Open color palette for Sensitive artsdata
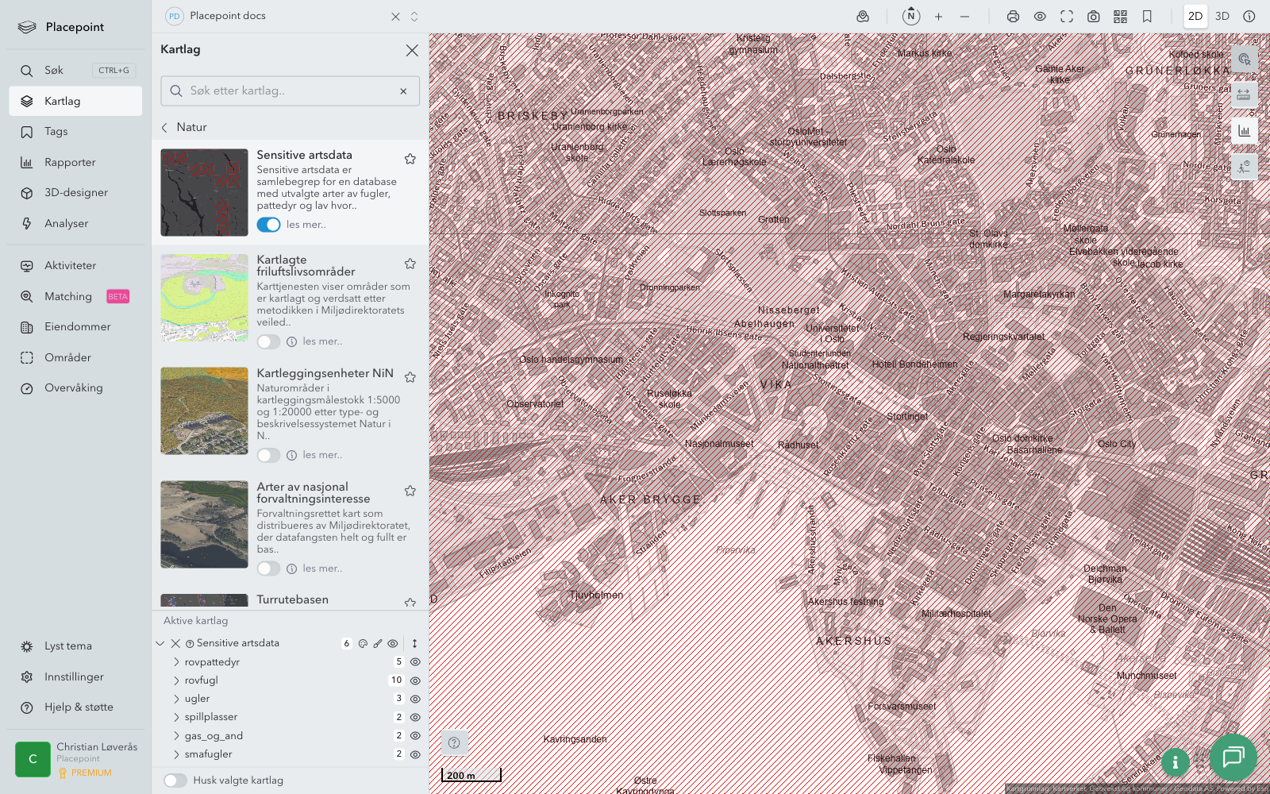1270x794 pixels. point(363,644)
